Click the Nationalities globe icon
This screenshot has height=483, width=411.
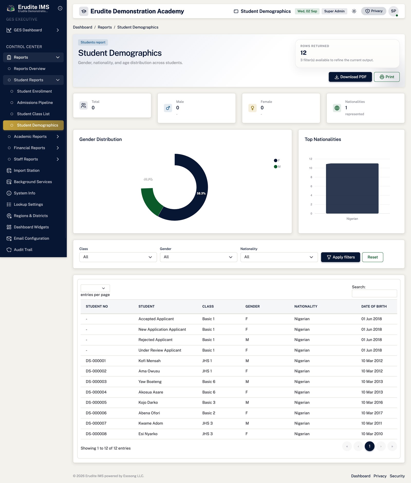[337, 108]
